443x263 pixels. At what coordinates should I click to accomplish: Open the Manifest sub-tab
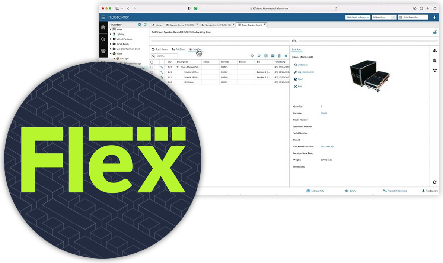point(196,49)
